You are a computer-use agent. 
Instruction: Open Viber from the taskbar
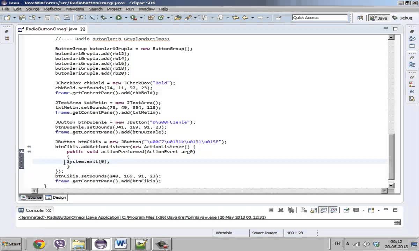pyautogui.click(x=59, y=244)
